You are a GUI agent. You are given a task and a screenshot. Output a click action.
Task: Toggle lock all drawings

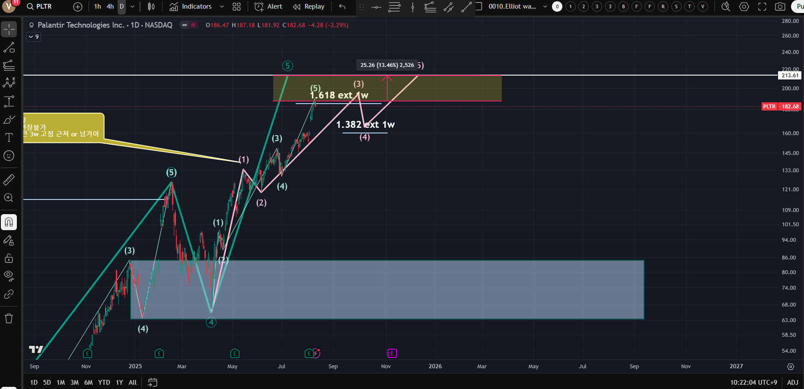point(9,258)
